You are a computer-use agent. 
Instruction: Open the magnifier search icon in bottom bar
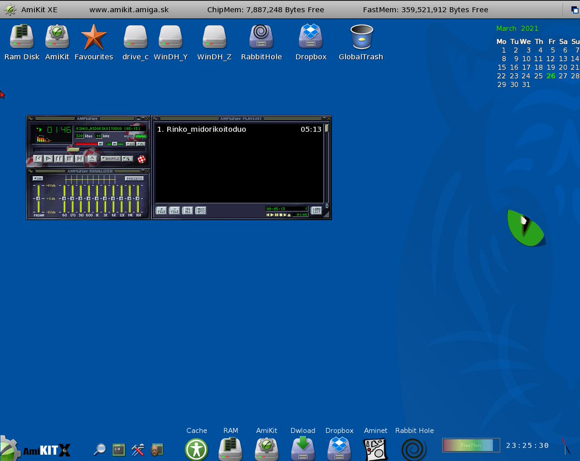[x=100, y=450]
